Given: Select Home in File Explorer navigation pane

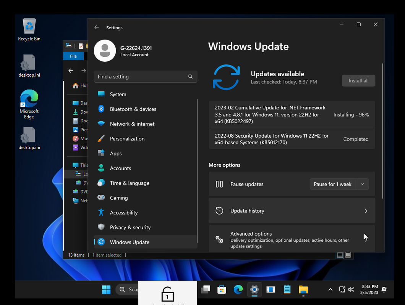Looking at the screenshot, I should (80, 85).
